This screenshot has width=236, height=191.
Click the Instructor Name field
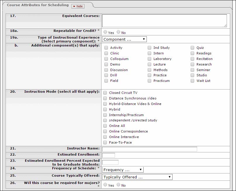click(149, 149)
